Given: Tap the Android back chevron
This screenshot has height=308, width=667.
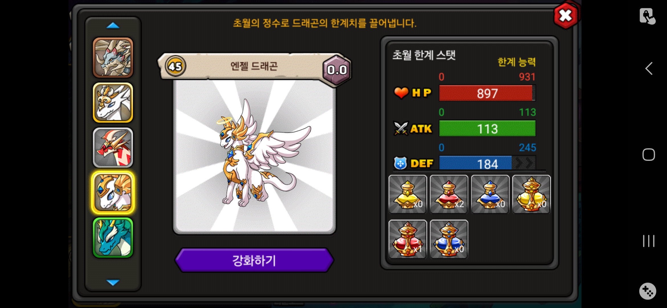Looking at the screenshot, I should click(649, 68).
